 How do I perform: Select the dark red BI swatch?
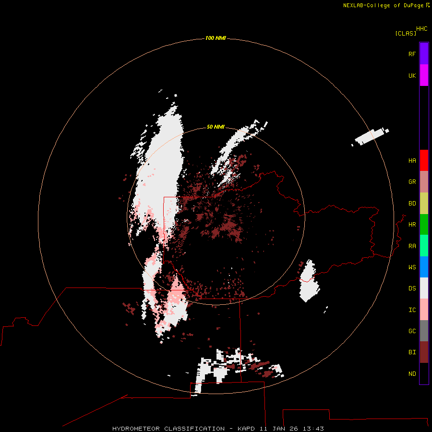tap(424, 352)
